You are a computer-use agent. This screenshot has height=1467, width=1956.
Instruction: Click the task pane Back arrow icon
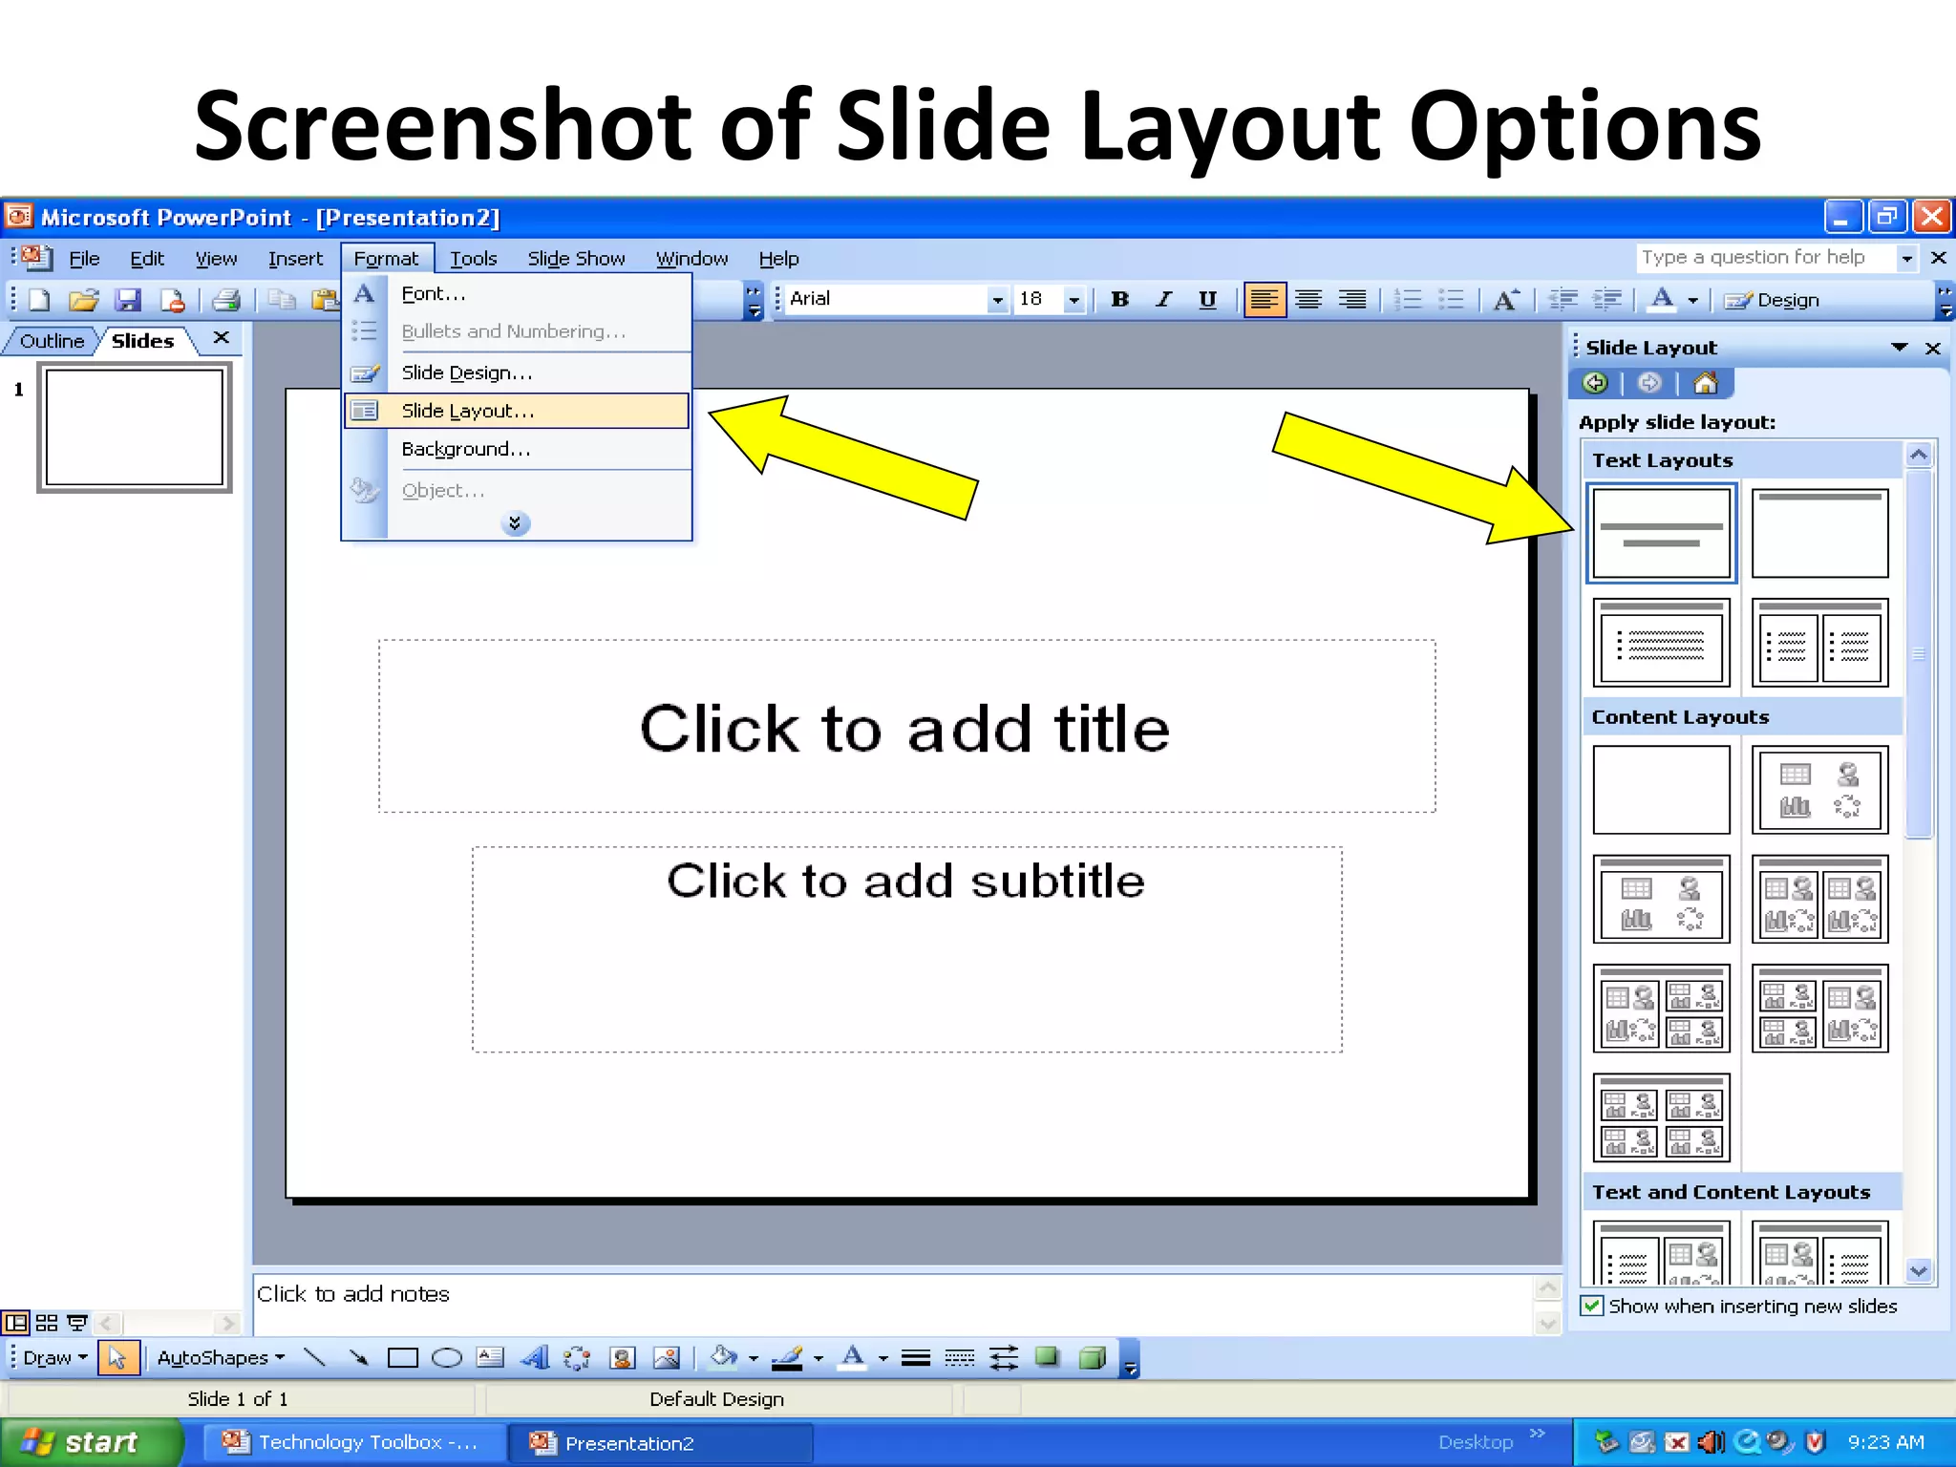(x=1595, y=384)
